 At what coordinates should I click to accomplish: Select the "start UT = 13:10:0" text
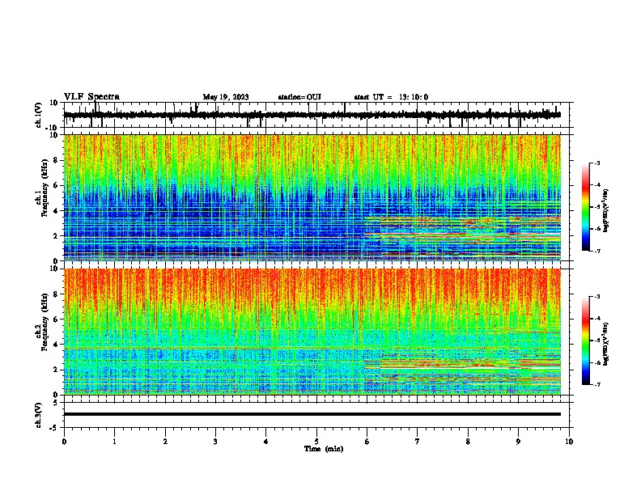(x=391, y=97)
